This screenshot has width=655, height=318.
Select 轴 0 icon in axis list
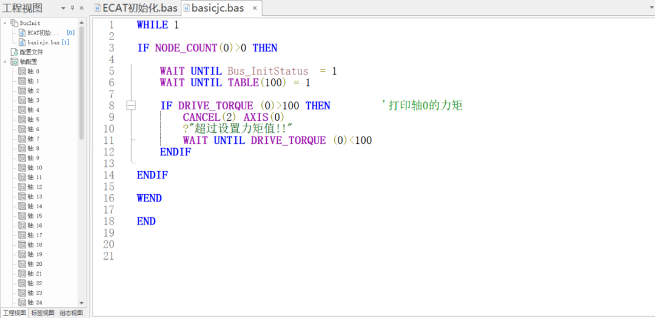click(x=22, y=72)
